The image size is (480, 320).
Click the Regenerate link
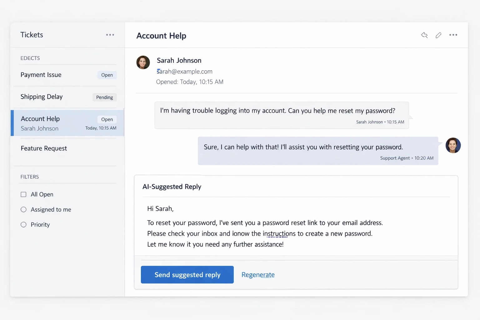tap(258, 275)
